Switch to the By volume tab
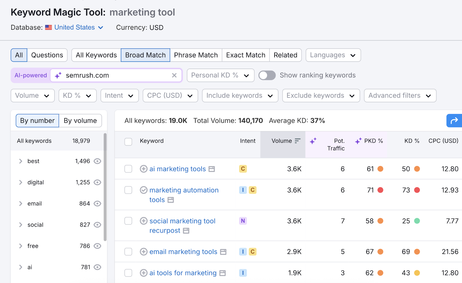This screenshot has width=462, height=283. point(80,120)
